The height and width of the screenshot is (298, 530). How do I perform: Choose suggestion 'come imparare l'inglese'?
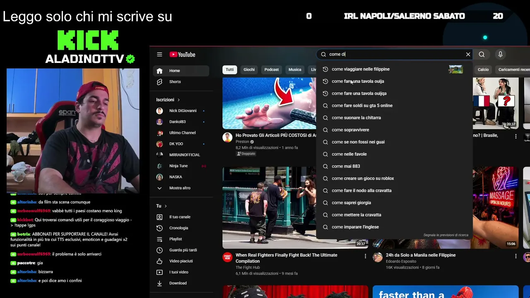pyautogui.click(x=393, y=227)
